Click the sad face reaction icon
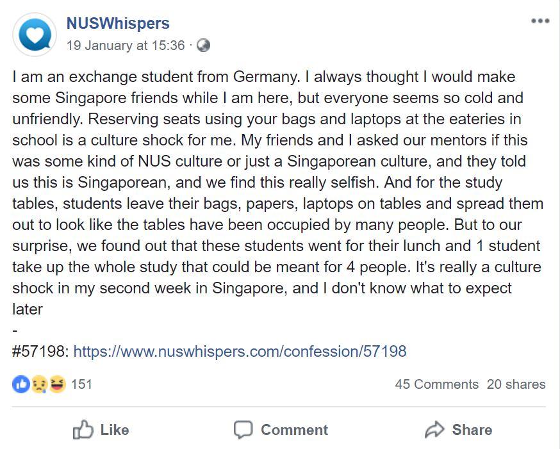 click(x=40, y=384)
